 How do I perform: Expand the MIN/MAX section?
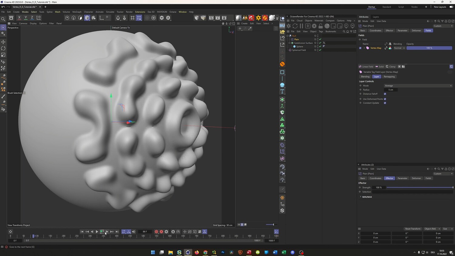[x=361, y=197]
